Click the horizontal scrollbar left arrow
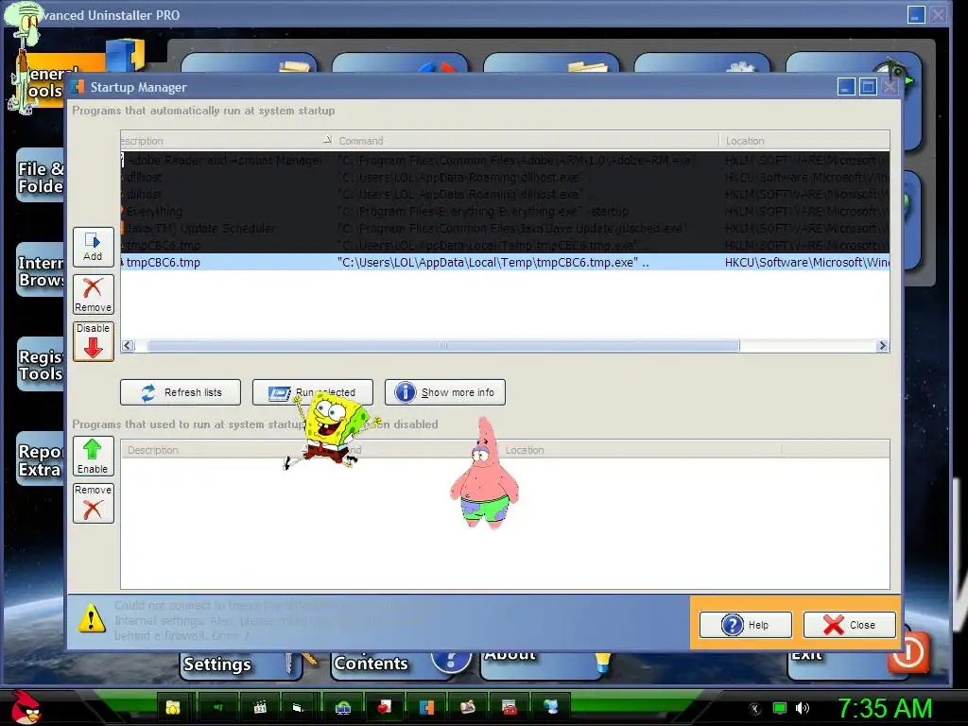The height and width of the screenshot is (726, 968). [128, 346]
